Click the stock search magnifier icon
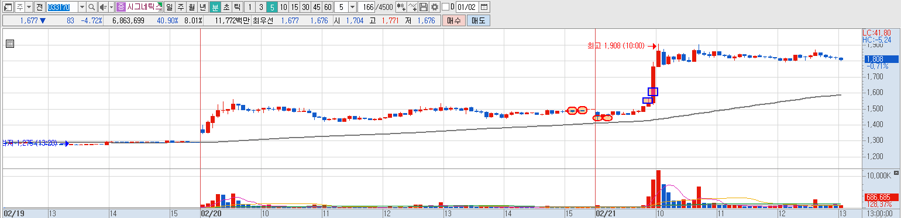 click(92, 7)
